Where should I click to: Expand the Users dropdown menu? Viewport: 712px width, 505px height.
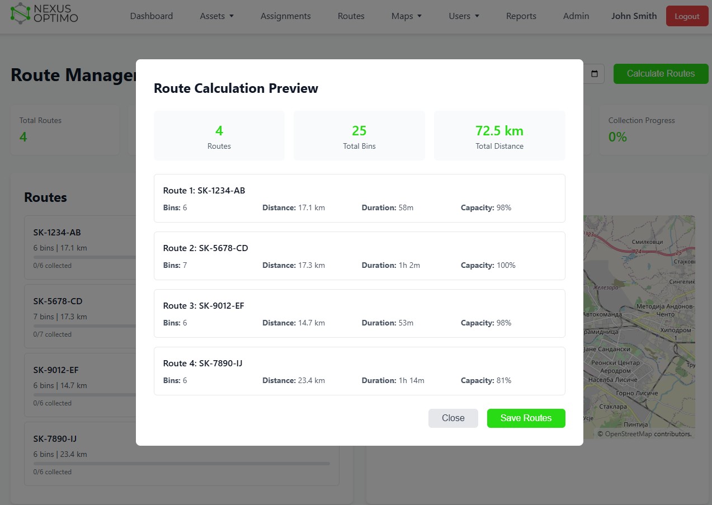click(x=464, y=16)
